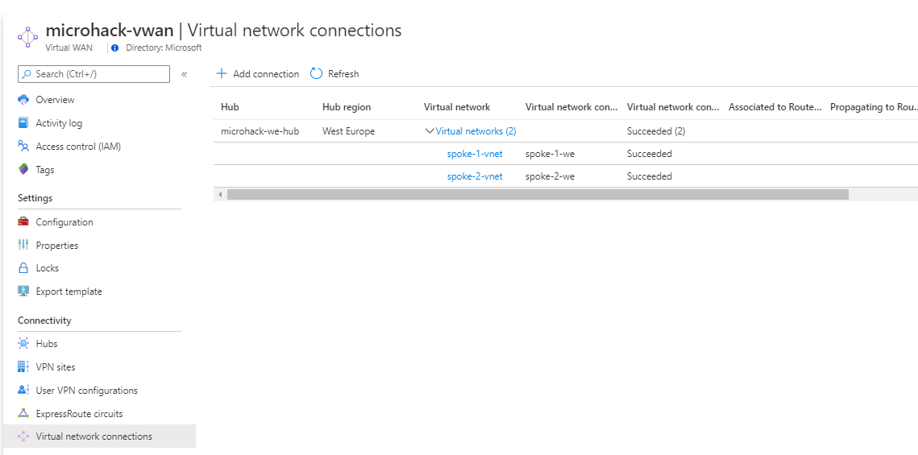Click the Propagating to Rou... column header
Viewport: 918px width, 455px height.
click(874, 107)
